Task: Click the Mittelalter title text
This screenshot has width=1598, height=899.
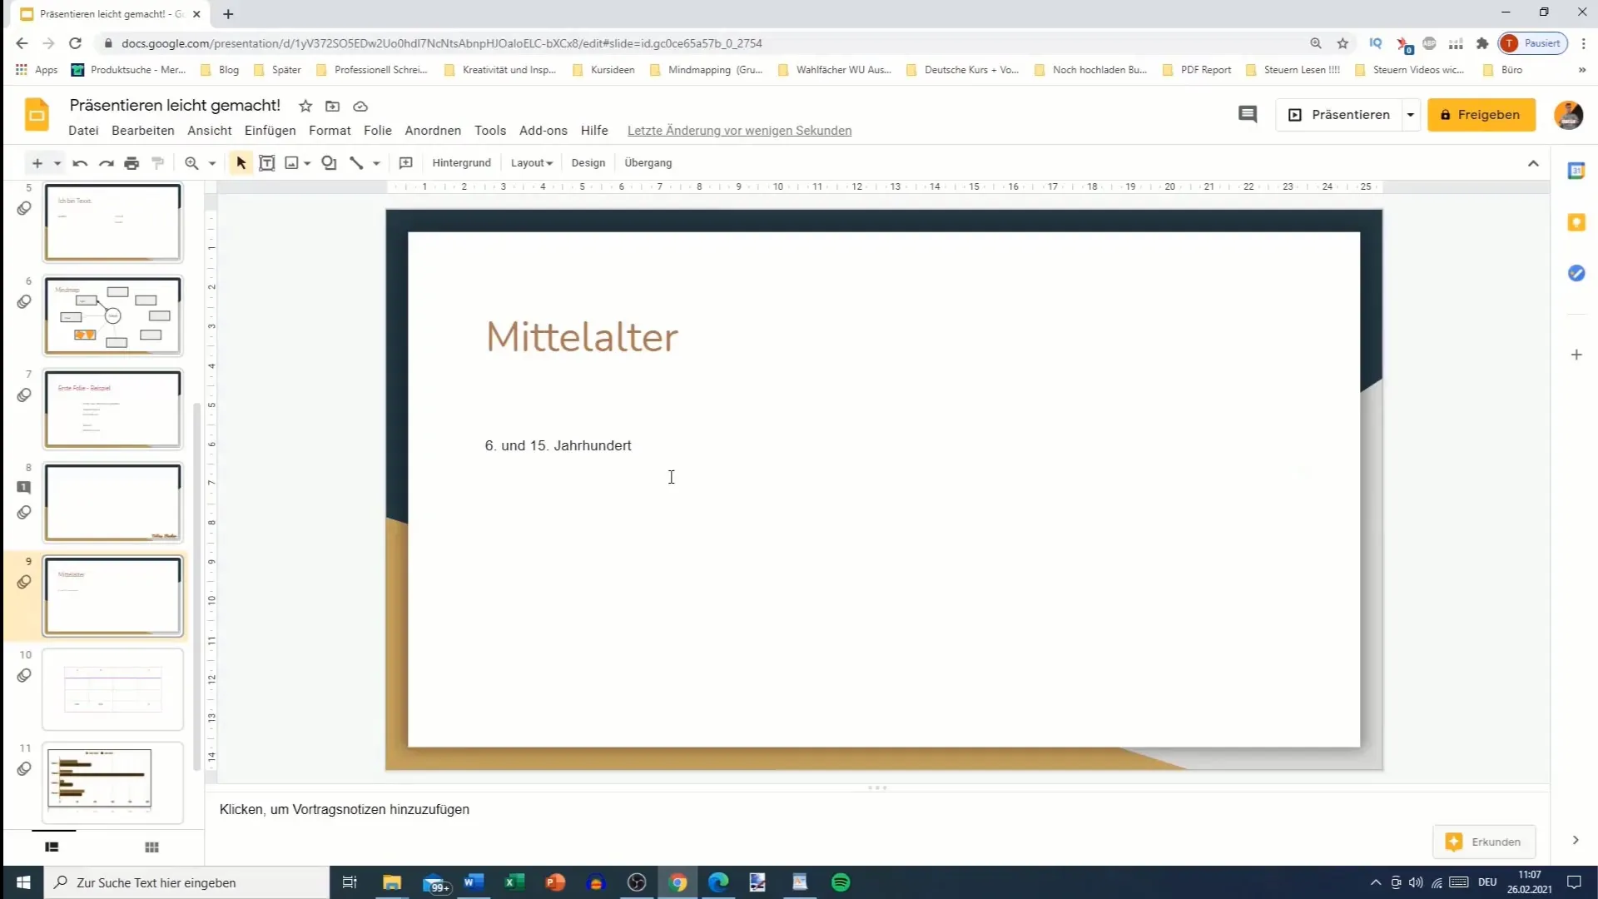Action: pyautogui.click(x=582, y=337)
